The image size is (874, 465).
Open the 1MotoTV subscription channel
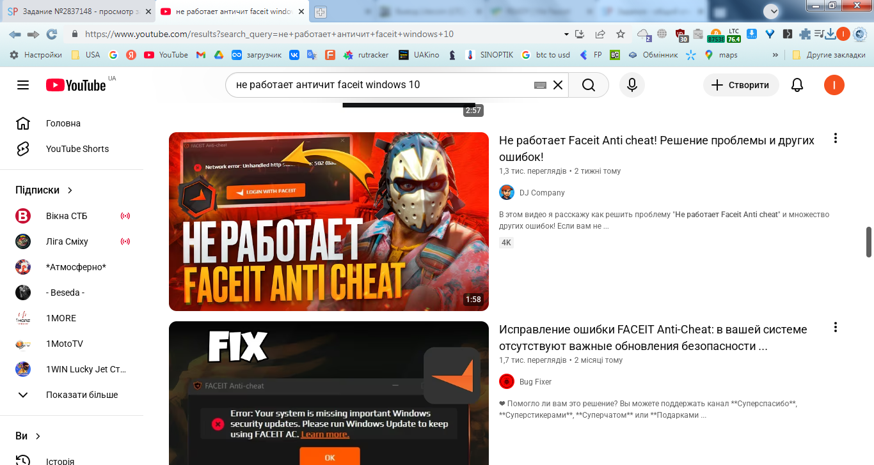(x=72, y=344)
